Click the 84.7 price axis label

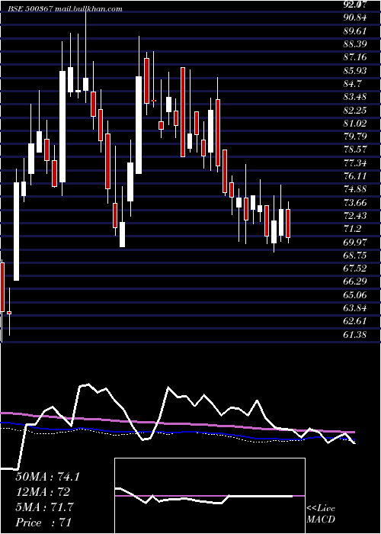[352, 83]
